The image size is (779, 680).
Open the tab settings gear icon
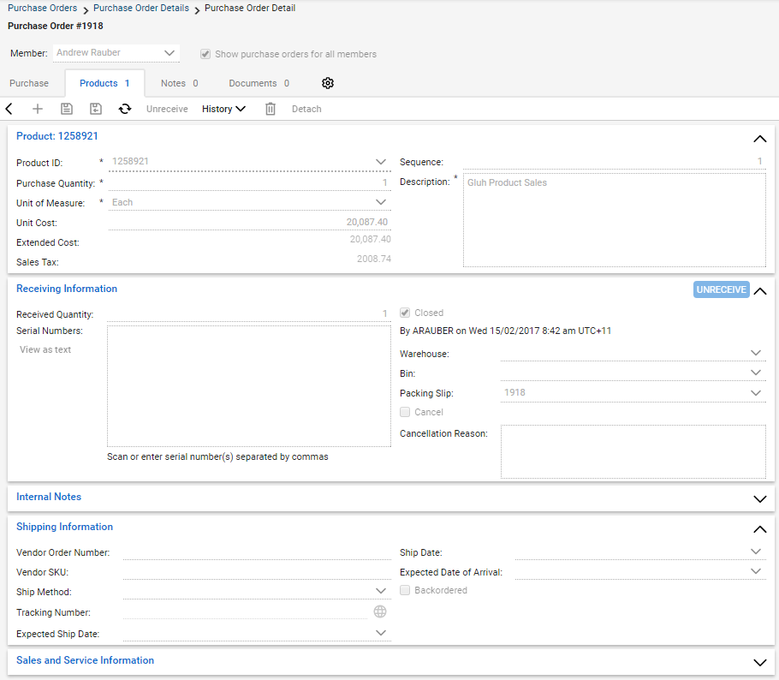[x=328, y=83]
